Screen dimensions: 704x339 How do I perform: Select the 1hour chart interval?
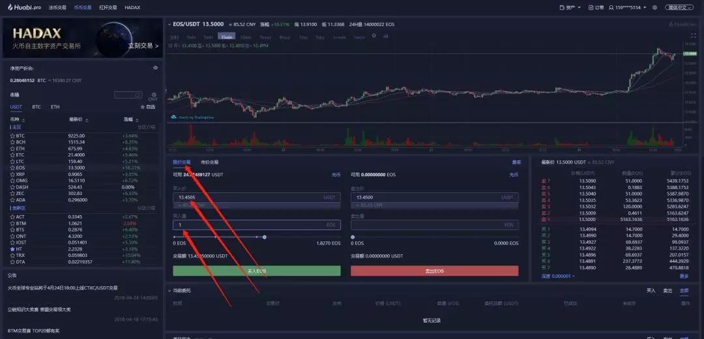[265, 37]
